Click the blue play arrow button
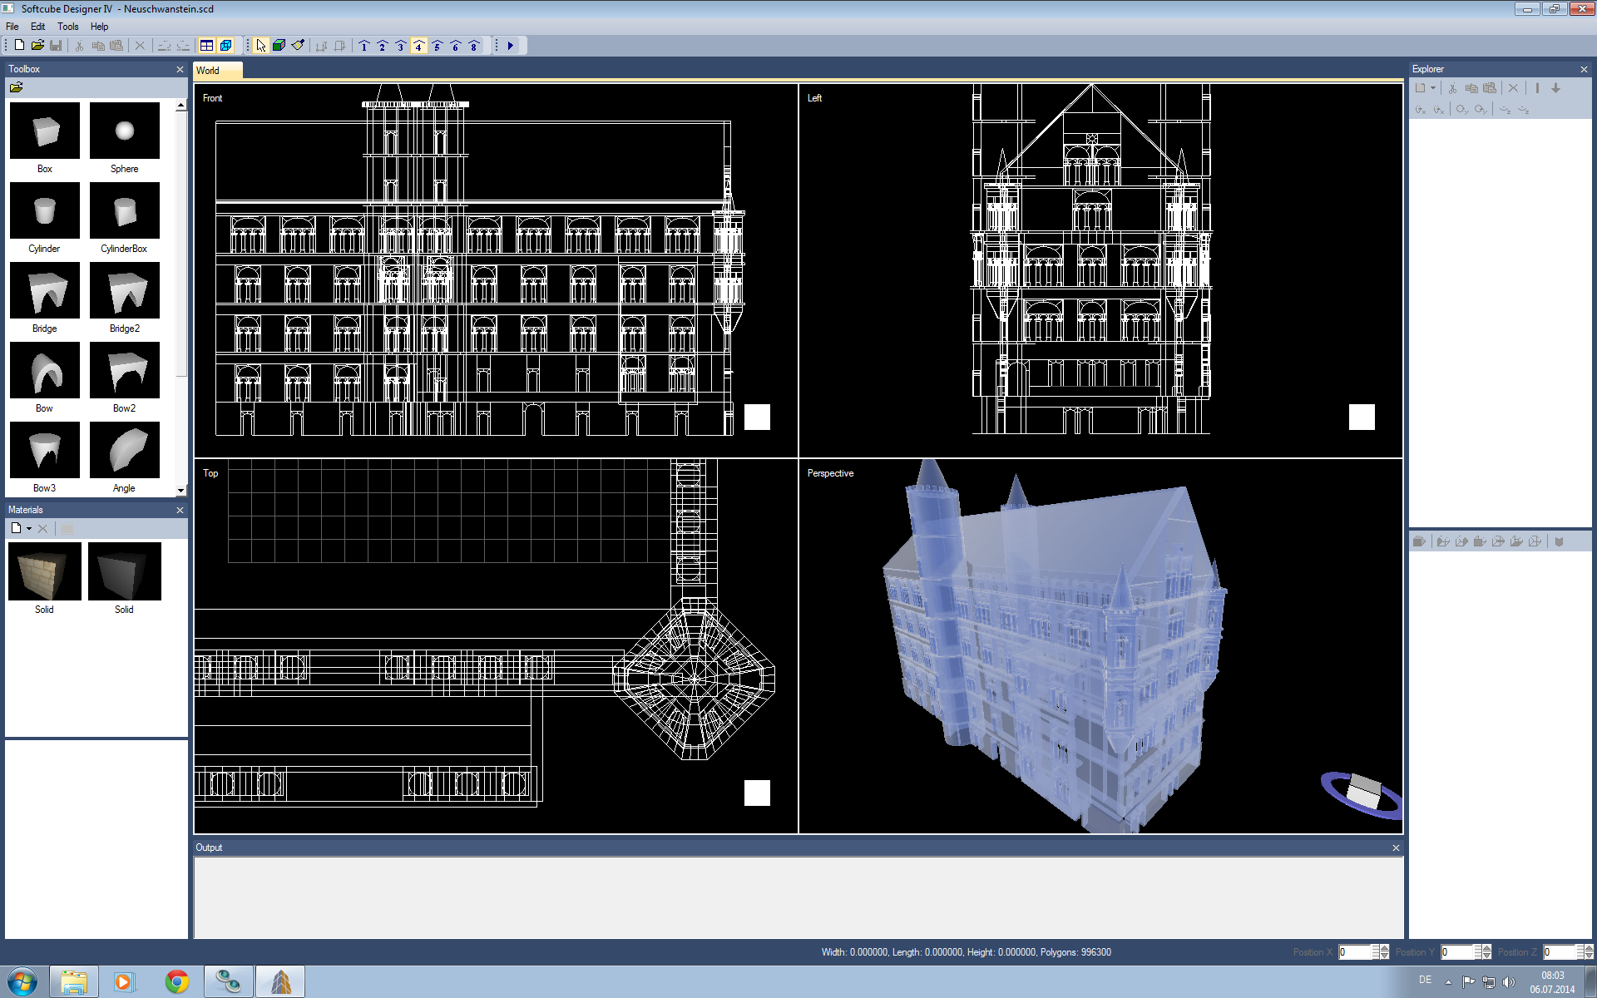Viewport: 1597px width, 998px height. pyautogui.click(x=511, y=46)
